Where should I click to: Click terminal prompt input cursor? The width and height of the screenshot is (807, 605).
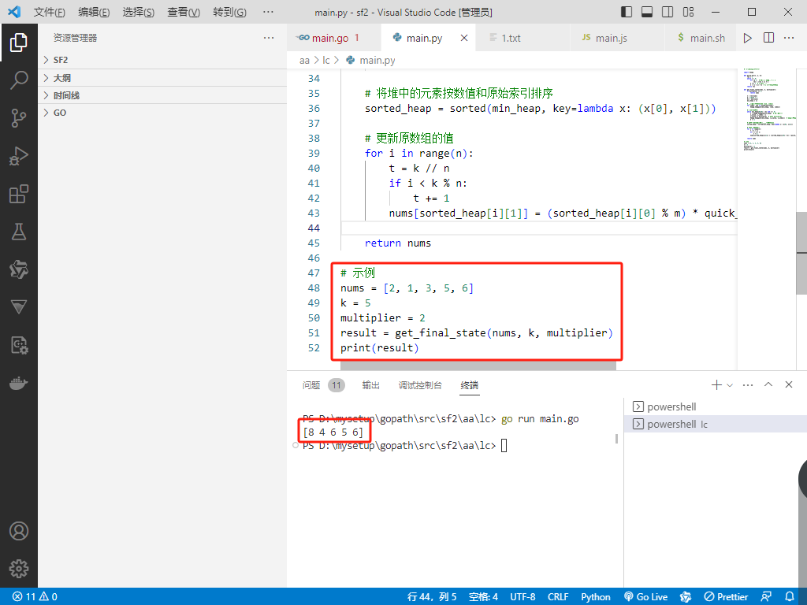click(x=504, y=446)
